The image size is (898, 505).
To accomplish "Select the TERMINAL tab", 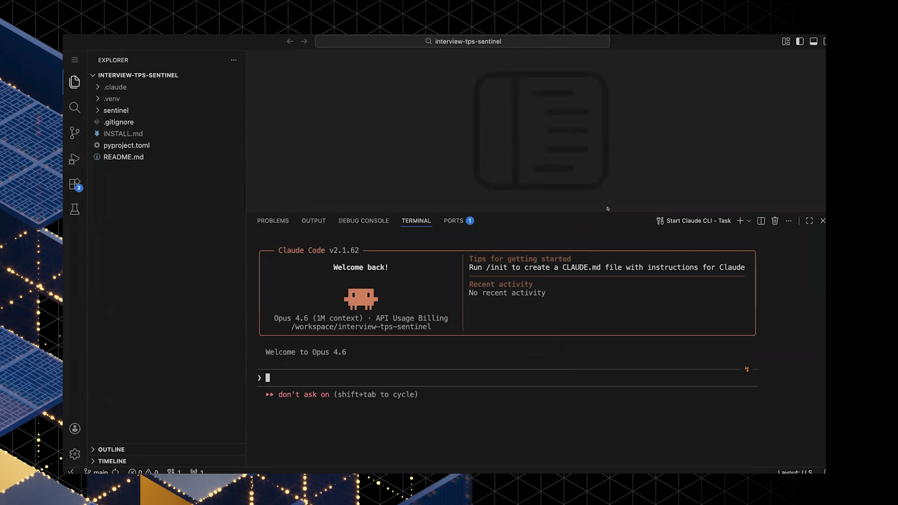I will pos(416,221).
